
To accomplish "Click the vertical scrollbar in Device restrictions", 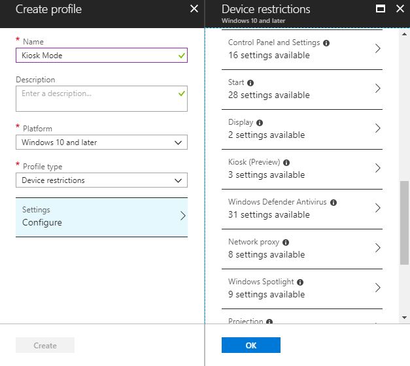I will 404,222.
